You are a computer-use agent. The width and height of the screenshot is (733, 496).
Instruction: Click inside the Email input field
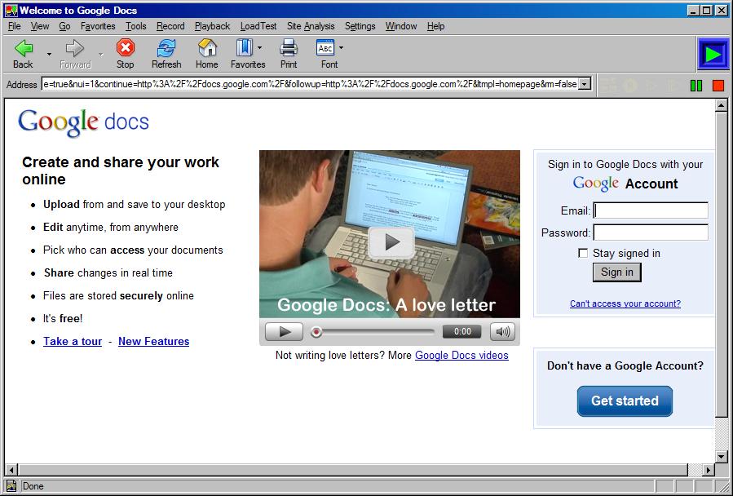pos(651,210)
